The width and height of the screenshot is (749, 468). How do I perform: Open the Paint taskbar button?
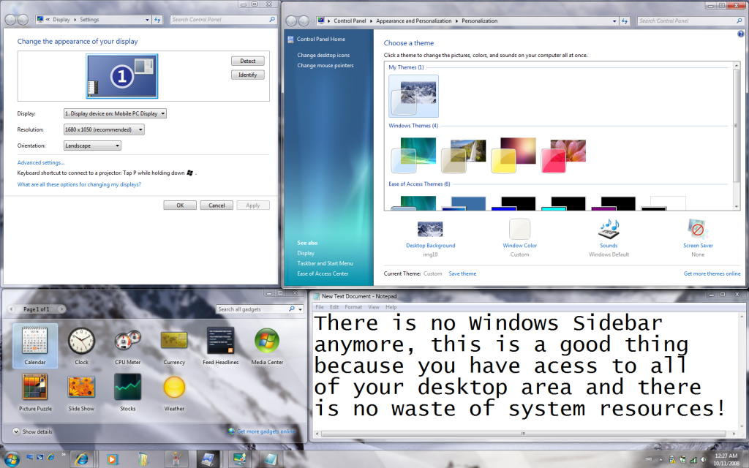coord(176,459)
